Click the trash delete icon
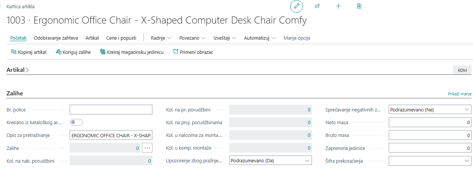This screenshot has height=181, width=473. [359, 6]
